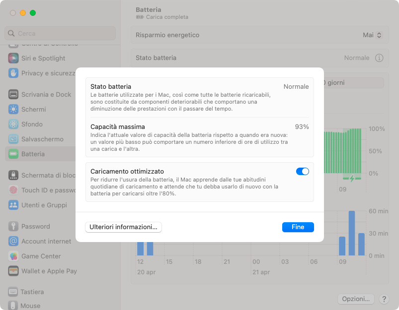Click the yellow minimize window button
399x310 pixels.
pyautogui.click(x=23, y=13)
